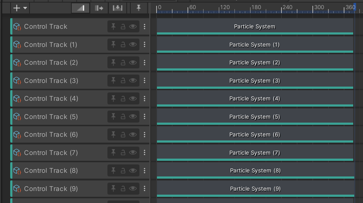Select the Particle System clip
The image size is (363, 203).
pyautogui.click(x=255, y=27)
